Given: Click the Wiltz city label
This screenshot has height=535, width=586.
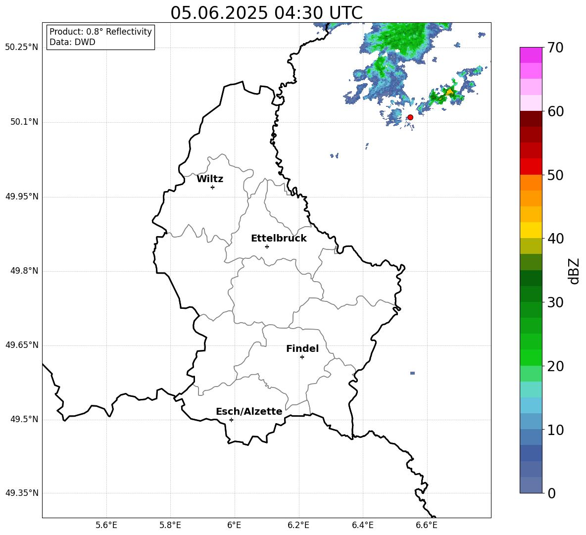Looking at the screenshot, I should (x=210, y=179).
